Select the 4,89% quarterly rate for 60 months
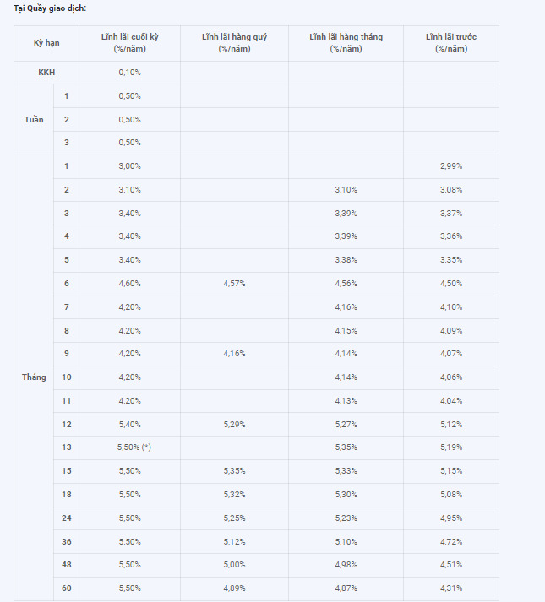545x602 pixels. [x=234, y=588]
